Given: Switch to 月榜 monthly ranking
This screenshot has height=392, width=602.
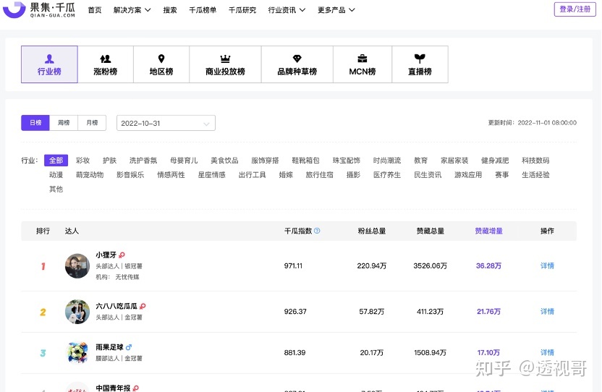Looking at the screenshot, I should click(x=92, y=123).
